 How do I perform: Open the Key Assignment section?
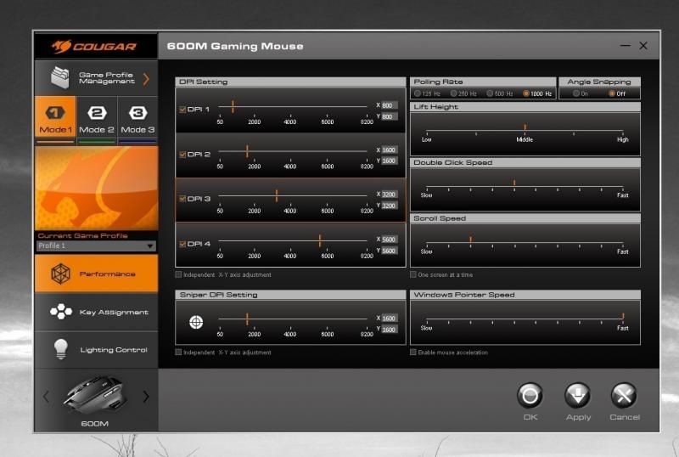tap(96, 312)
